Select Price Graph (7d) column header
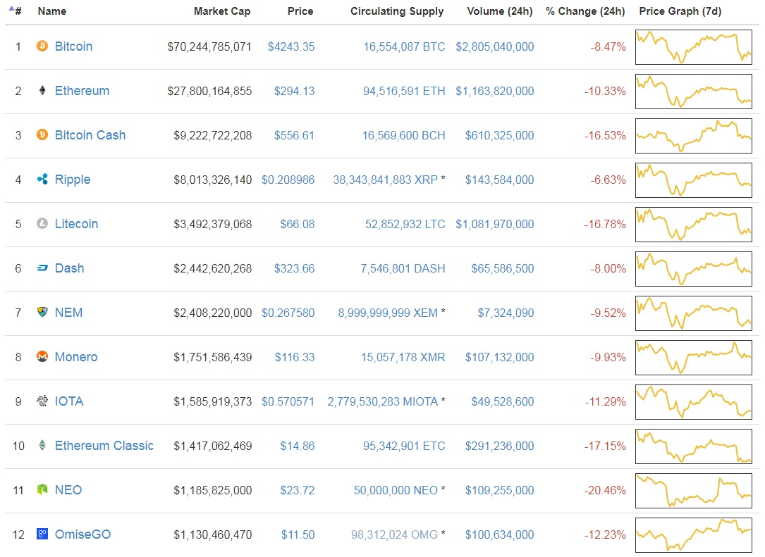Viewport: 765px width, 557px height. point(680,11)
